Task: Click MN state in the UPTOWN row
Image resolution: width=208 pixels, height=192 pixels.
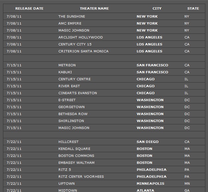Action: click(x=187, y=183)
